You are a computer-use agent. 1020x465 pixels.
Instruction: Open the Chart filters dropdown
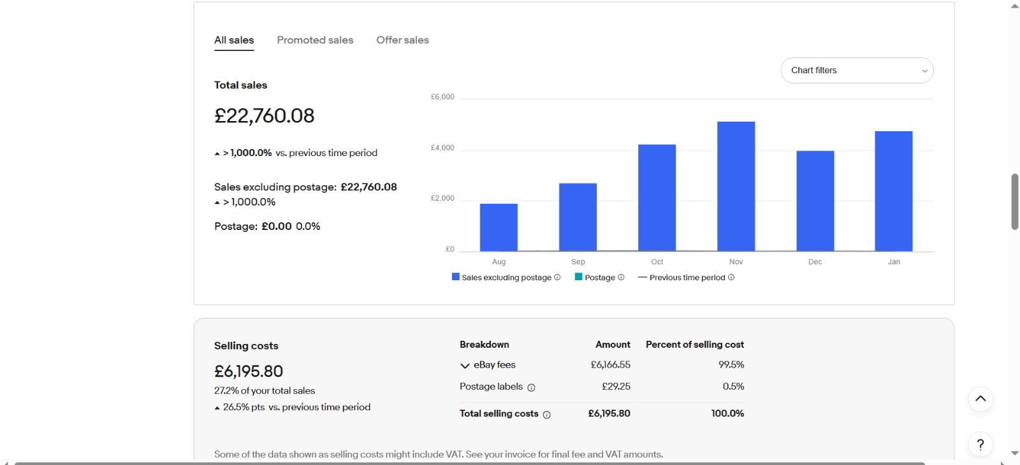857,71
